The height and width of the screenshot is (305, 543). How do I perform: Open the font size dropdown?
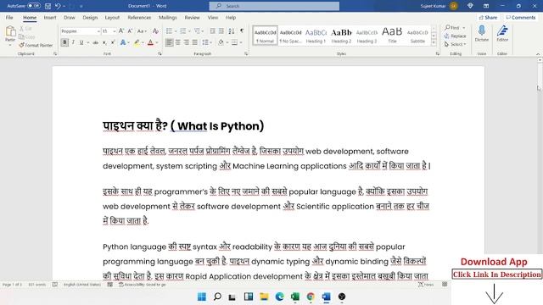115,31
